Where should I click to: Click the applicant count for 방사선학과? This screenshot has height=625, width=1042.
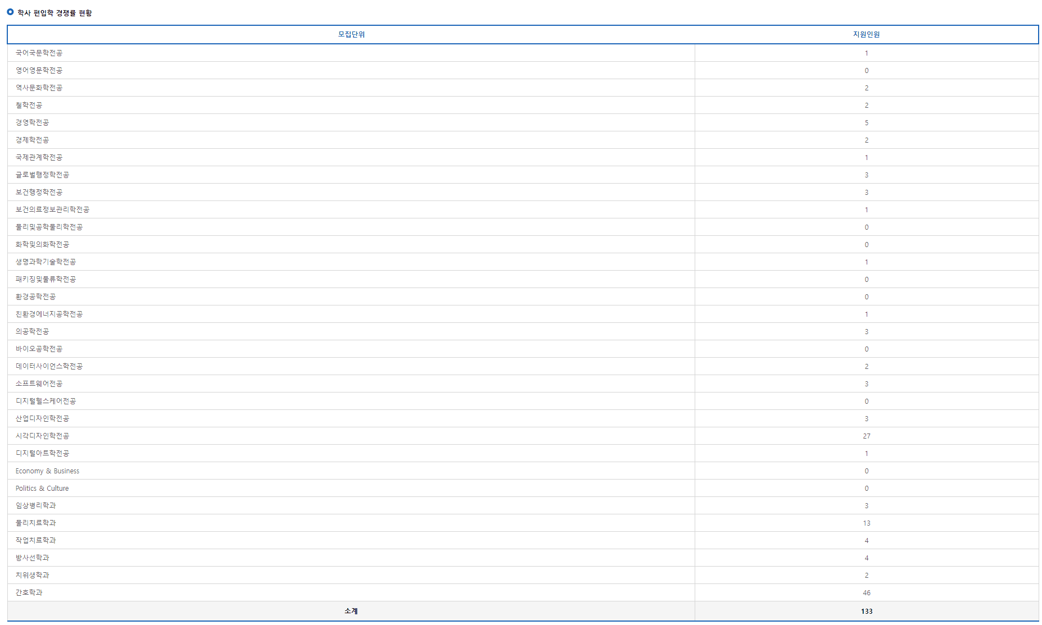(x=867, y=558)
